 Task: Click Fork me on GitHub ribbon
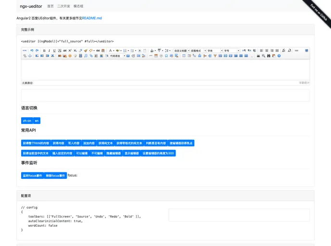coord(319,12)
